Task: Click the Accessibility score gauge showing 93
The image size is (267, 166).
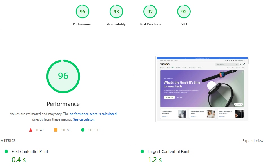Action: pyautogui.click(x=116, y=11)
